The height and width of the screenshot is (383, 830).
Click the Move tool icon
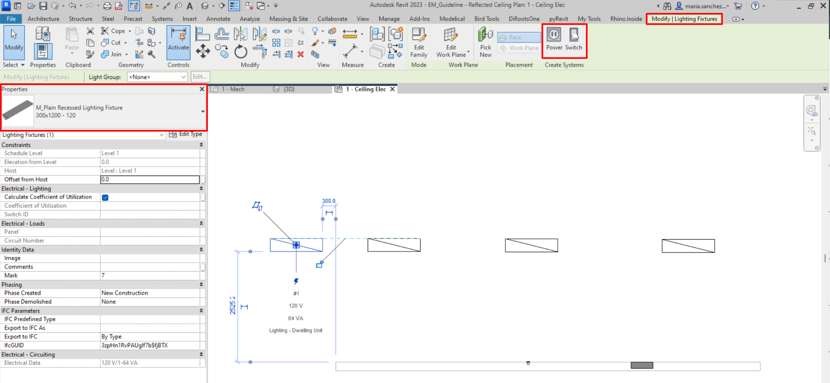click(x=203, y=51)
